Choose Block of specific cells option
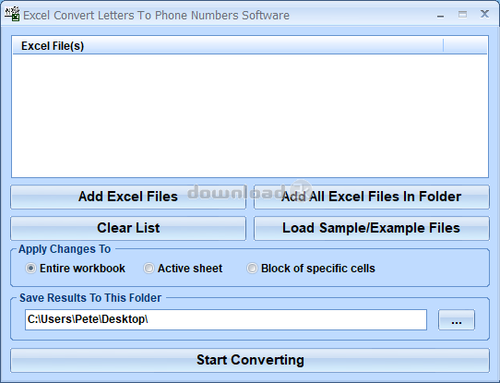This screenshot has height=383, width=500. (252, 269)
